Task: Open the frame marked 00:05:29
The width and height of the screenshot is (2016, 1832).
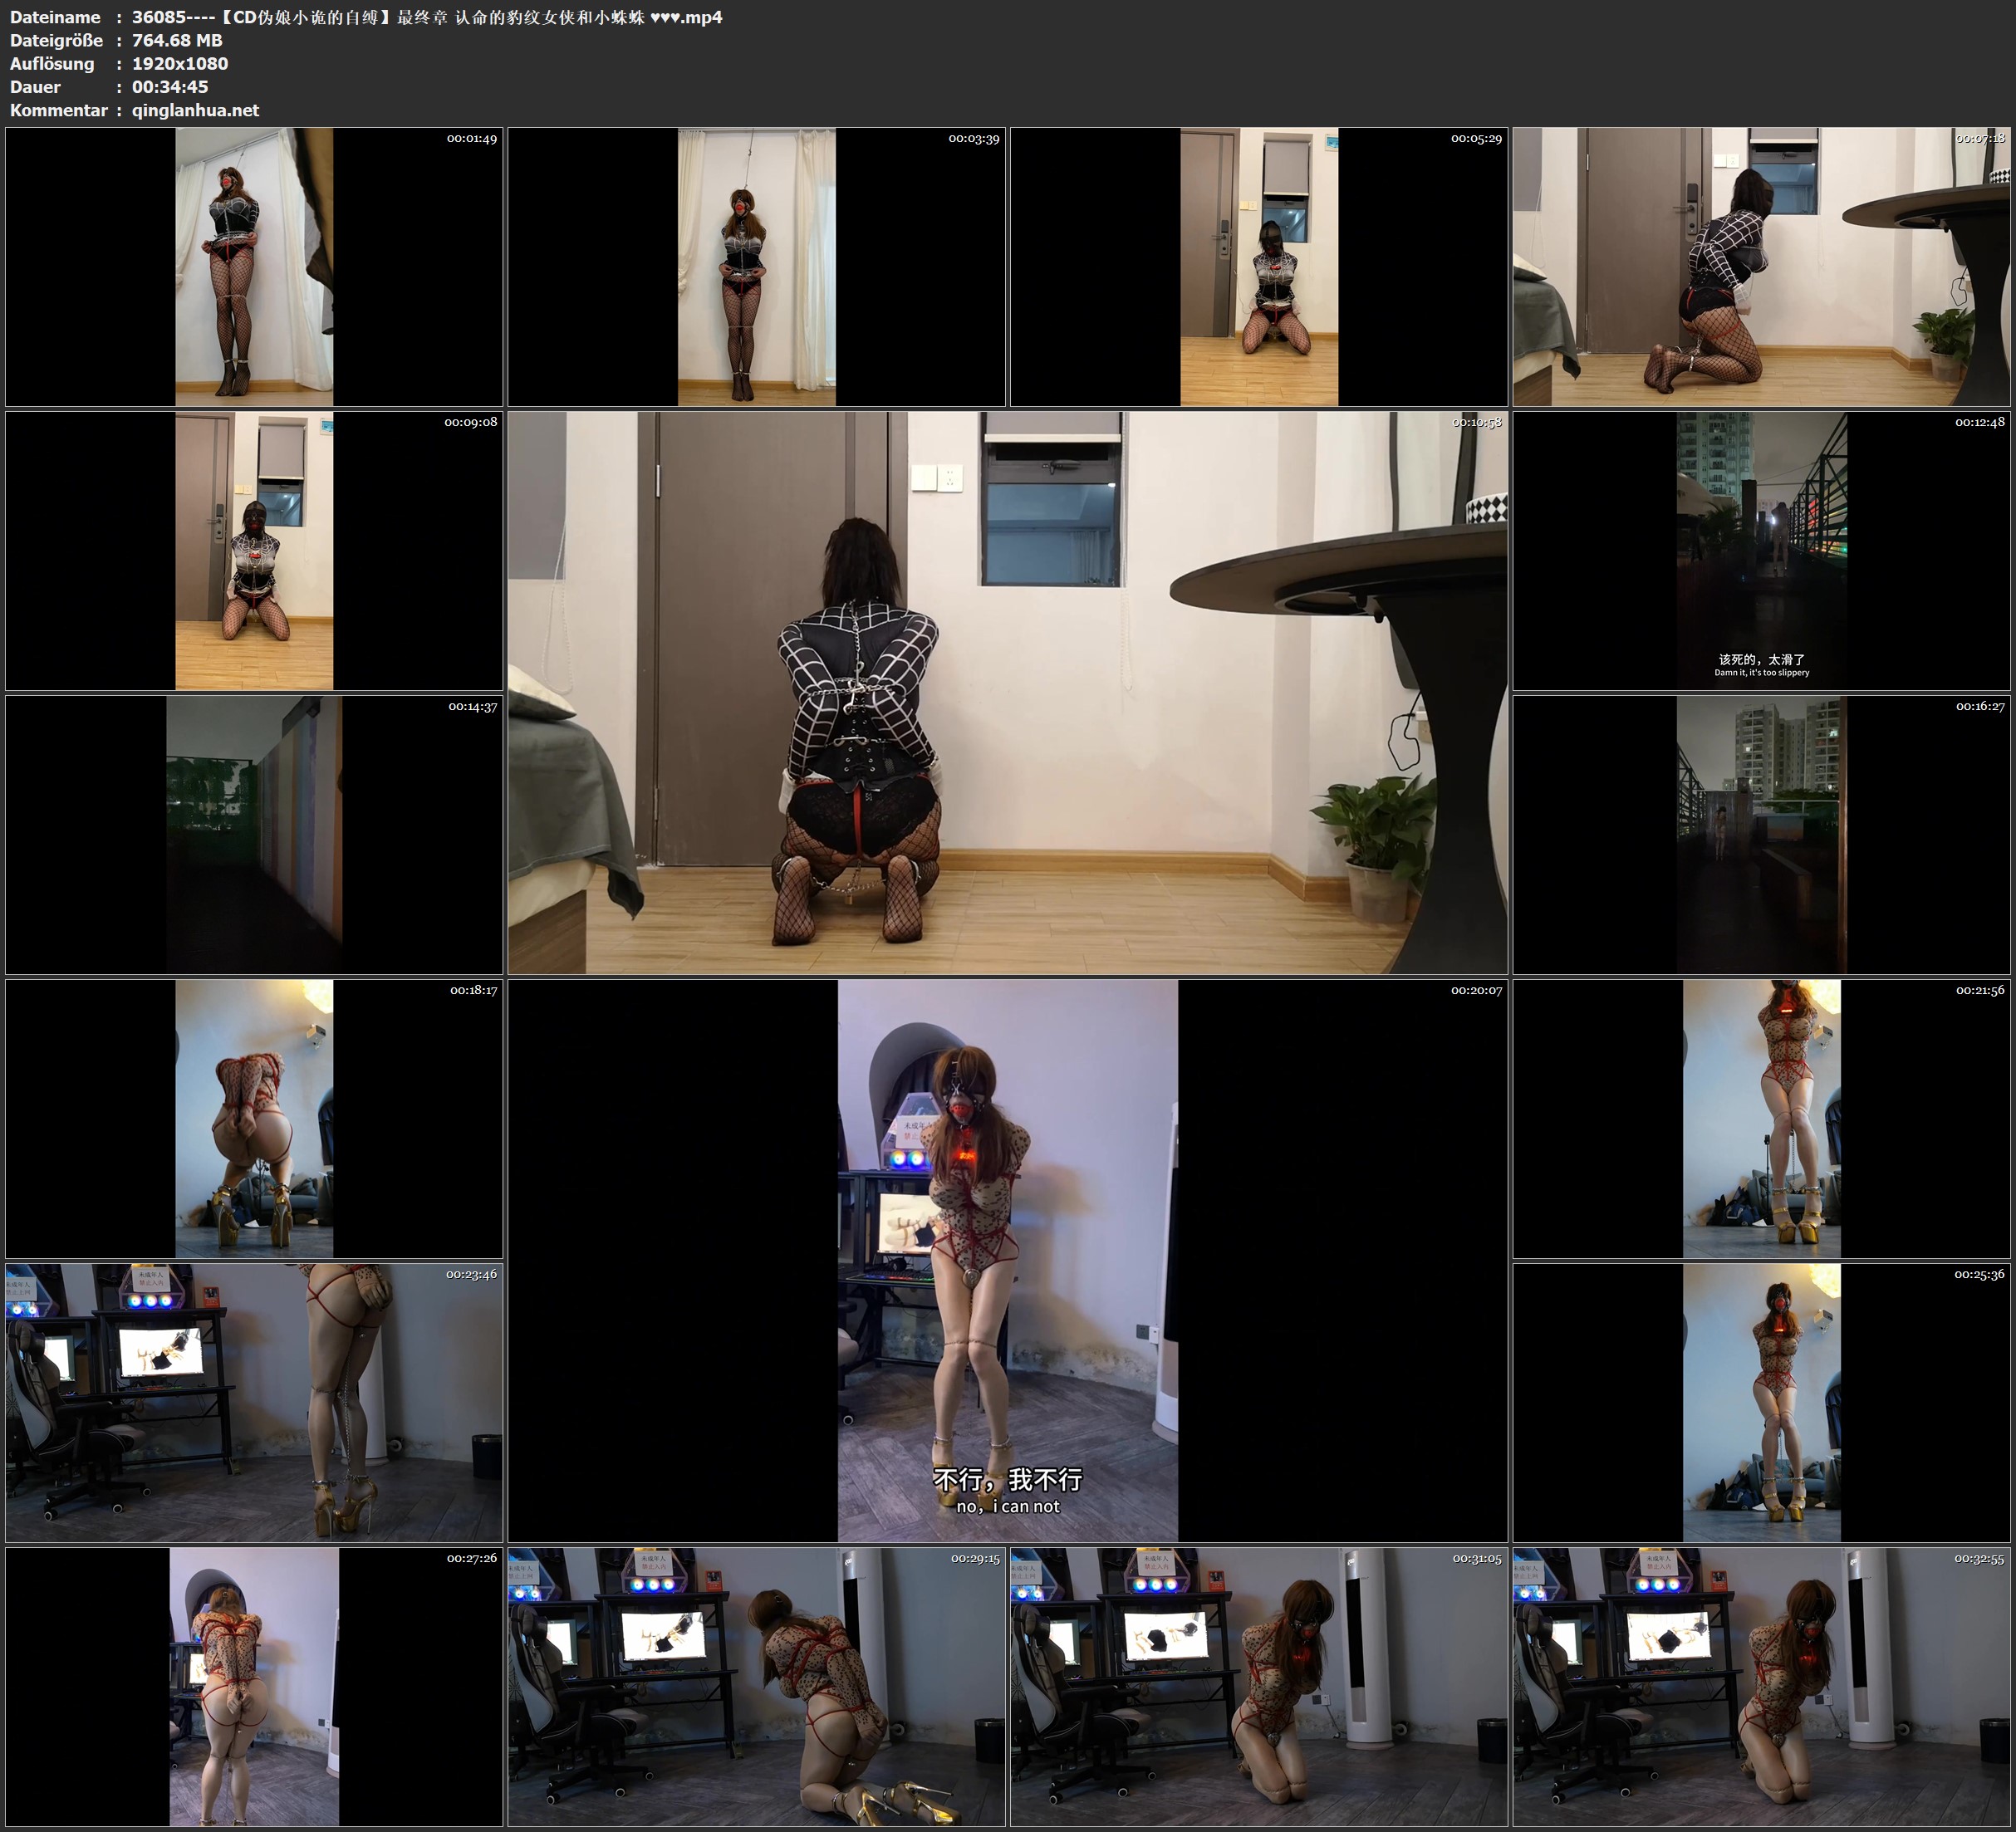Action: click(1258, 266)
